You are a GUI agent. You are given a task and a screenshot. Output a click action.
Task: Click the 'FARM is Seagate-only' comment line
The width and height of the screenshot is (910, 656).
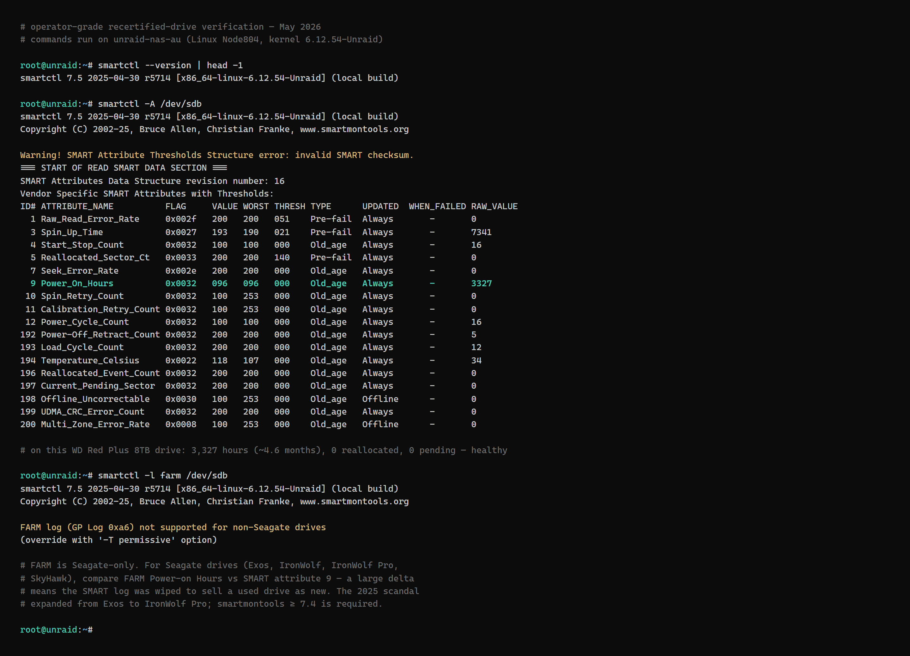[209, 565]
